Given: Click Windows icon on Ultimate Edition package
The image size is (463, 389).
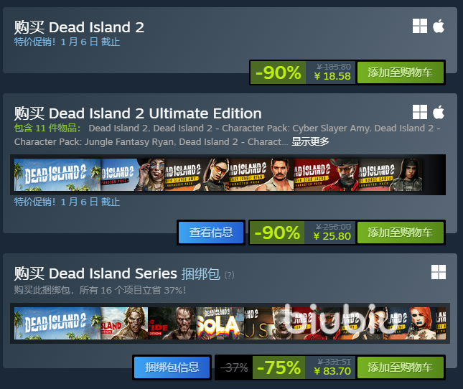Looking at the screenshot, I should tap(420, 112).
